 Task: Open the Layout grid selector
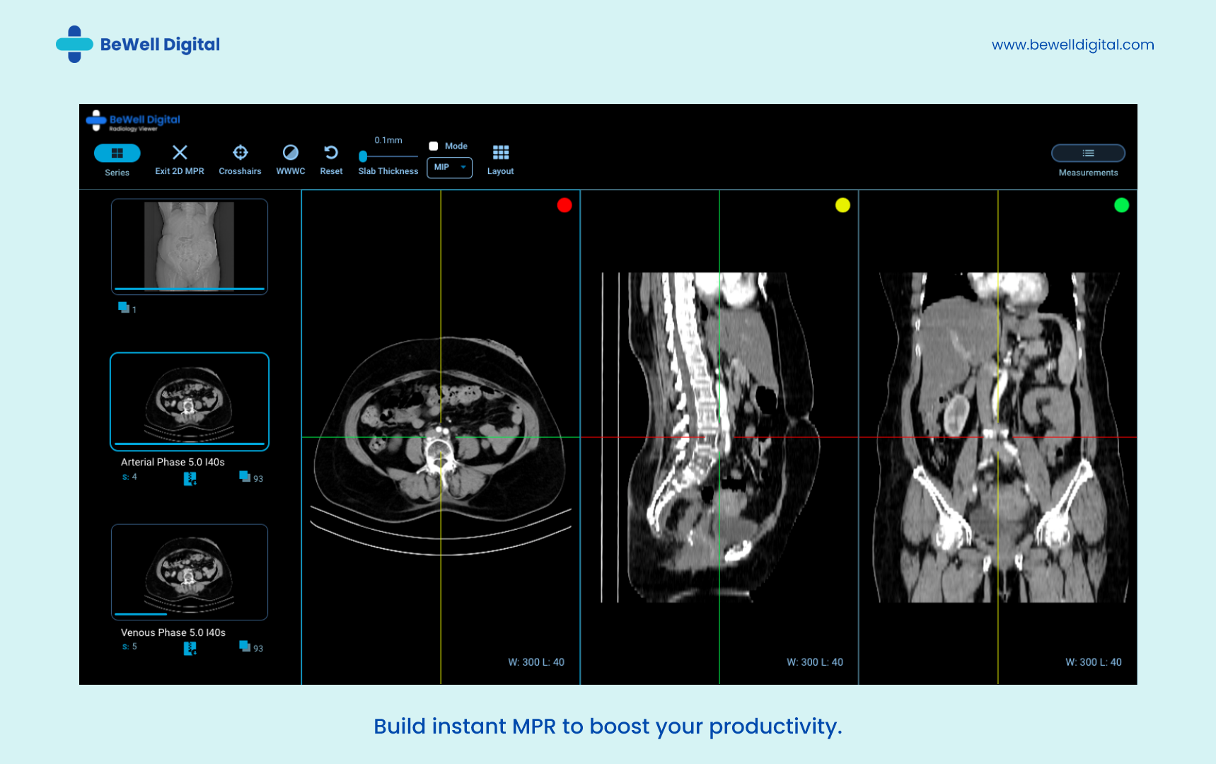(x=500, y=152)
